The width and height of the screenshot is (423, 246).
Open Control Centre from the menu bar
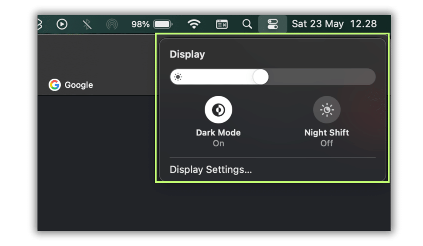[x=272, y=24]
